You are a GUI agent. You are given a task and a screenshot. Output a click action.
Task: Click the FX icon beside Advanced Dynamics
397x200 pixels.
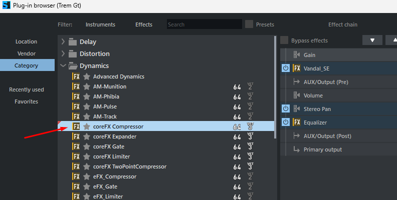point(76,76)
